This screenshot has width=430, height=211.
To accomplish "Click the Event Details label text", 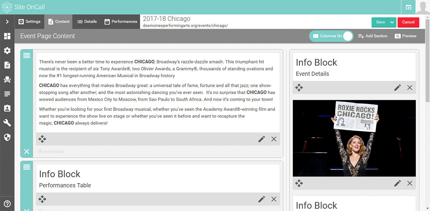I will (x=312, y=74).
